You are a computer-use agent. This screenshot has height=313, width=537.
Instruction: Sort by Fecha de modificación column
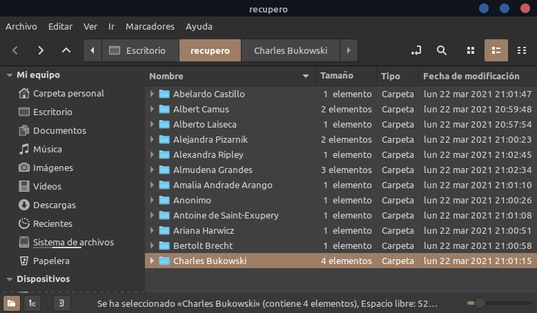click(471, 76)
